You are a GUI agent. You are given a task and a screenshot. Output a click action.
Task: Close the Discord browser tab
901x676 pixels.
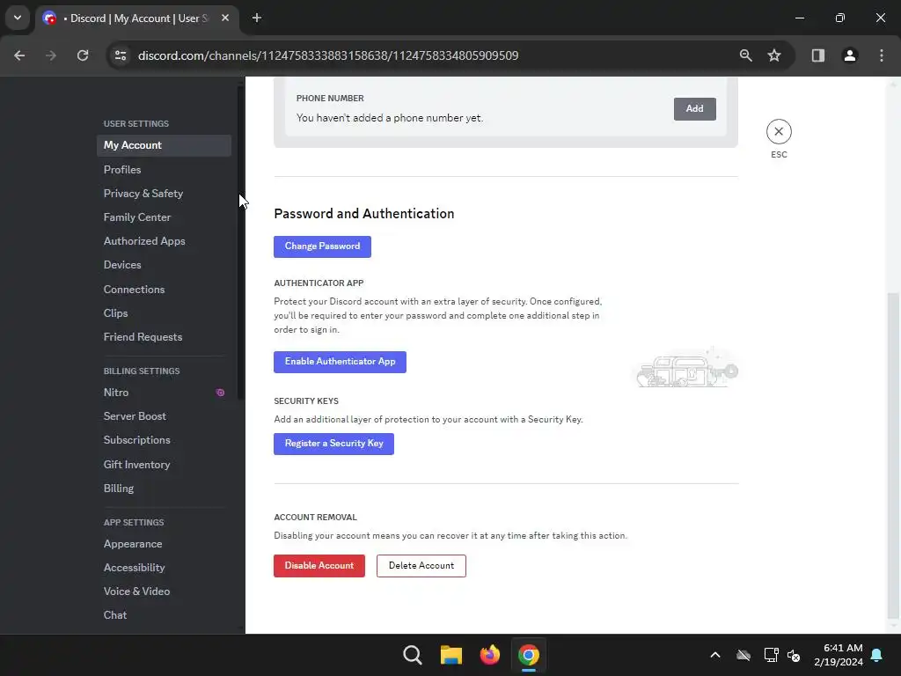click(225, 18)
